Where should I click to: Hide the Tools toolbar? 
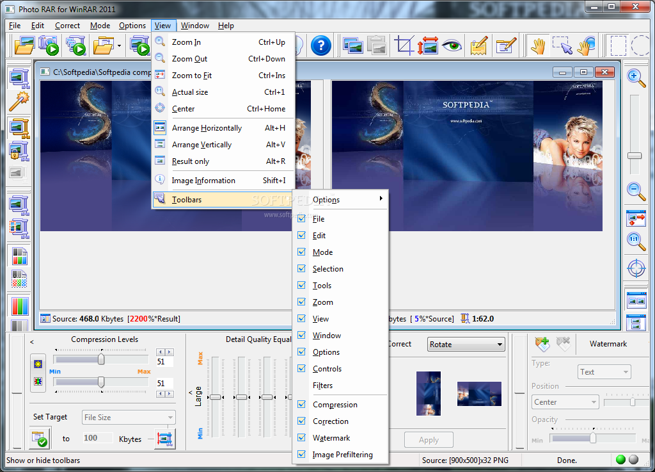pyautogui.click(x=302, y=285)
